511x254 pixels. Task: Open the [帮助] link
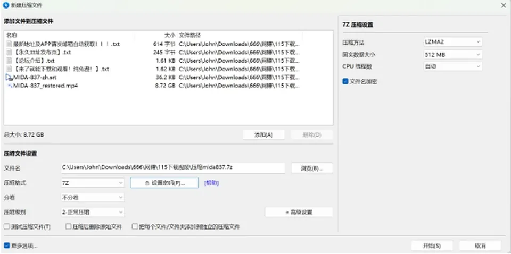[211, 183]
